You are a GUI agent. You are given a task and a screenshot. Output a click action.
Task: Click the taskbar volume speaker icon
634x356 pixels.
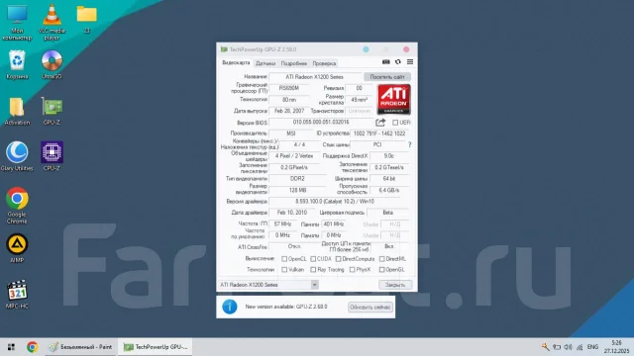tap(568, 347)
